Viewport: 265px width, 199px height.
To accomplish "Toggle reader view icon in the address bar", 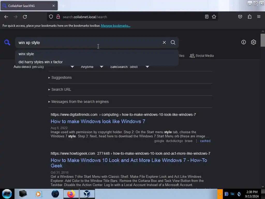I will (x=207, y=17).
